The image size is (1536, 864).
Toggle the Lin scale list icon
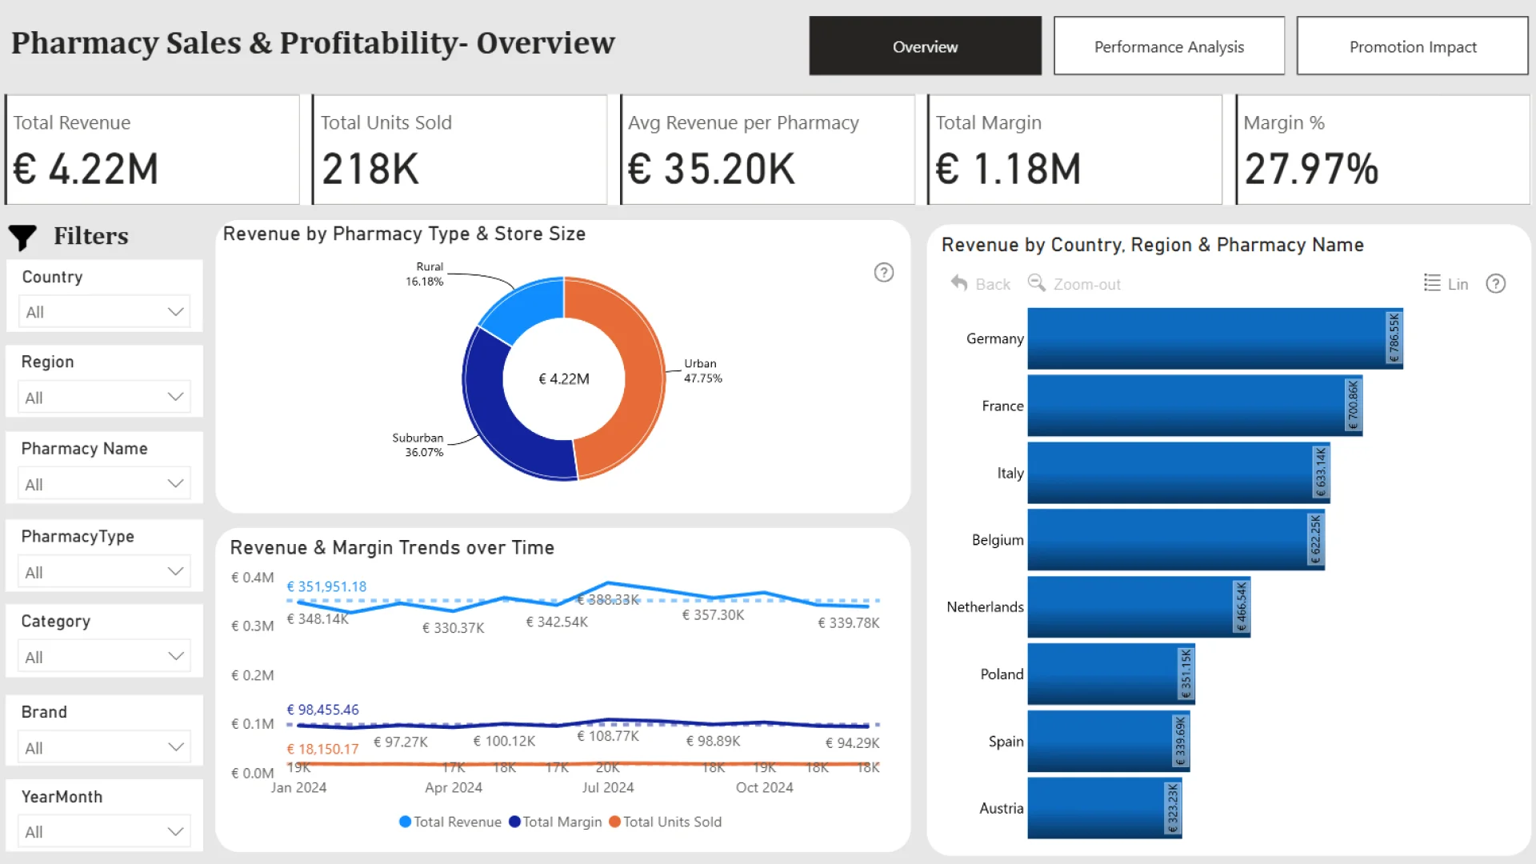pyautogui.click(x=1432, y=283)
